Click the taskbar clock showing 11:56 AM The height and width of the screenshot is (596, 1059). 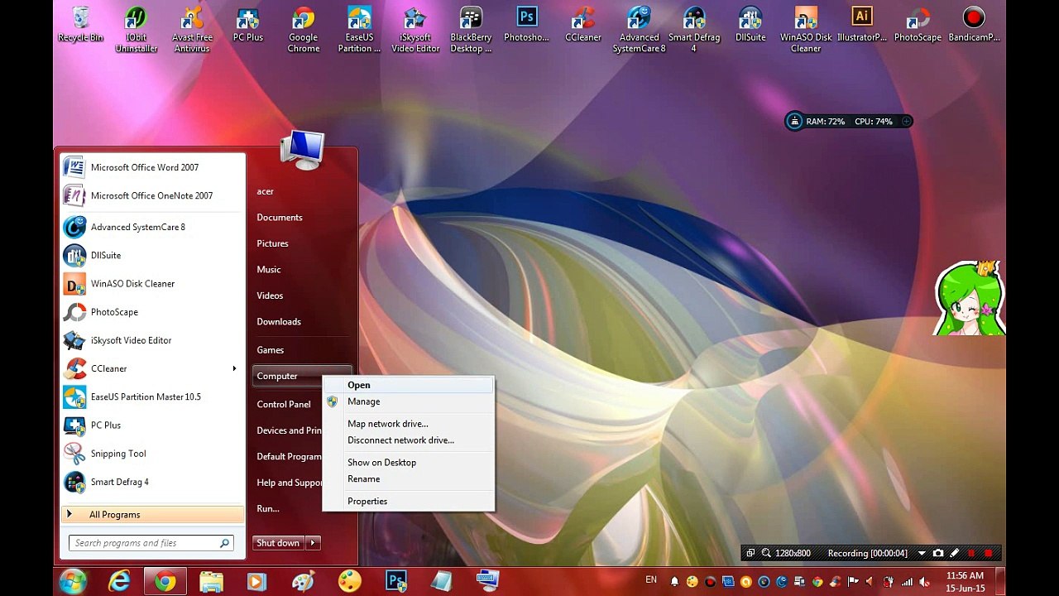tap(965, 581)
